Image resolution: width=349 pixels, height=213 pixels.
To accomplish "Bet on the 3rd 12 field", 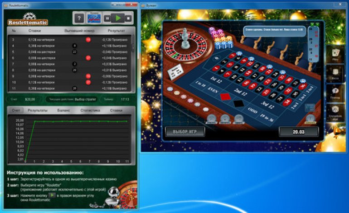I will tap(267, 104).
